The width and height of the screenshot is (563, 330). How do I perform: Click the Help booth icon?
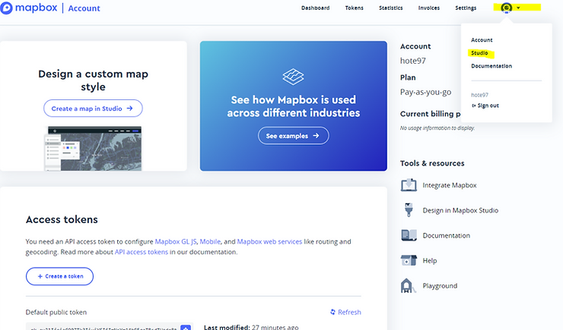coord(409,260)
